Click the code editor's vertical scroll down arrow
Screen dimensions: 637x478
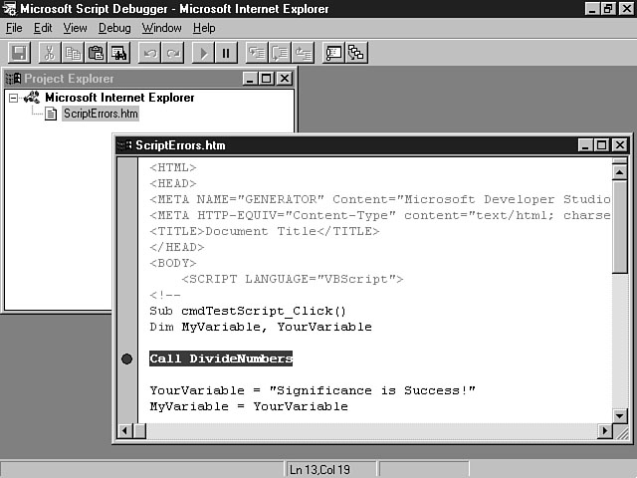(620, 415)
